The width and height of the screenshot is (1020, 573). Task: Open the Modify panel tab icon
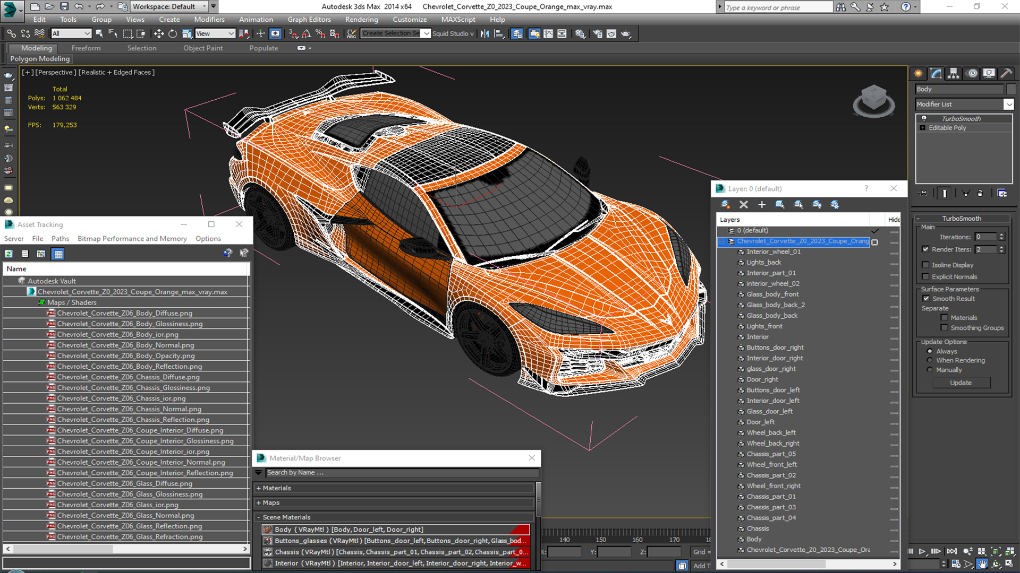coord(936,73)
